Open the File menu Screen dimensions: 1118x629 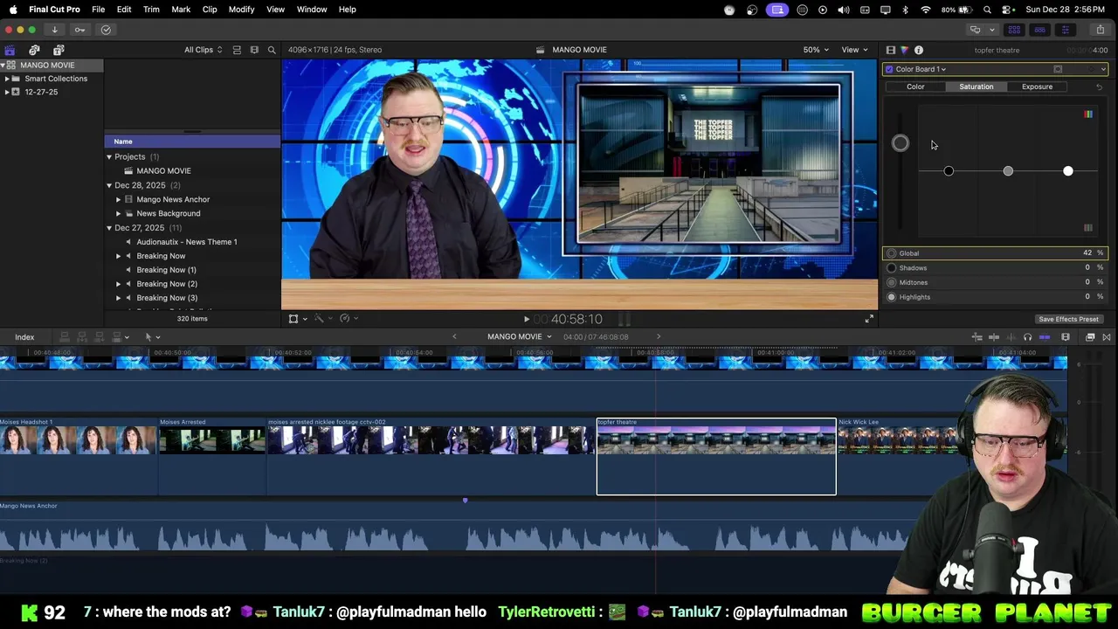[99, 9]
